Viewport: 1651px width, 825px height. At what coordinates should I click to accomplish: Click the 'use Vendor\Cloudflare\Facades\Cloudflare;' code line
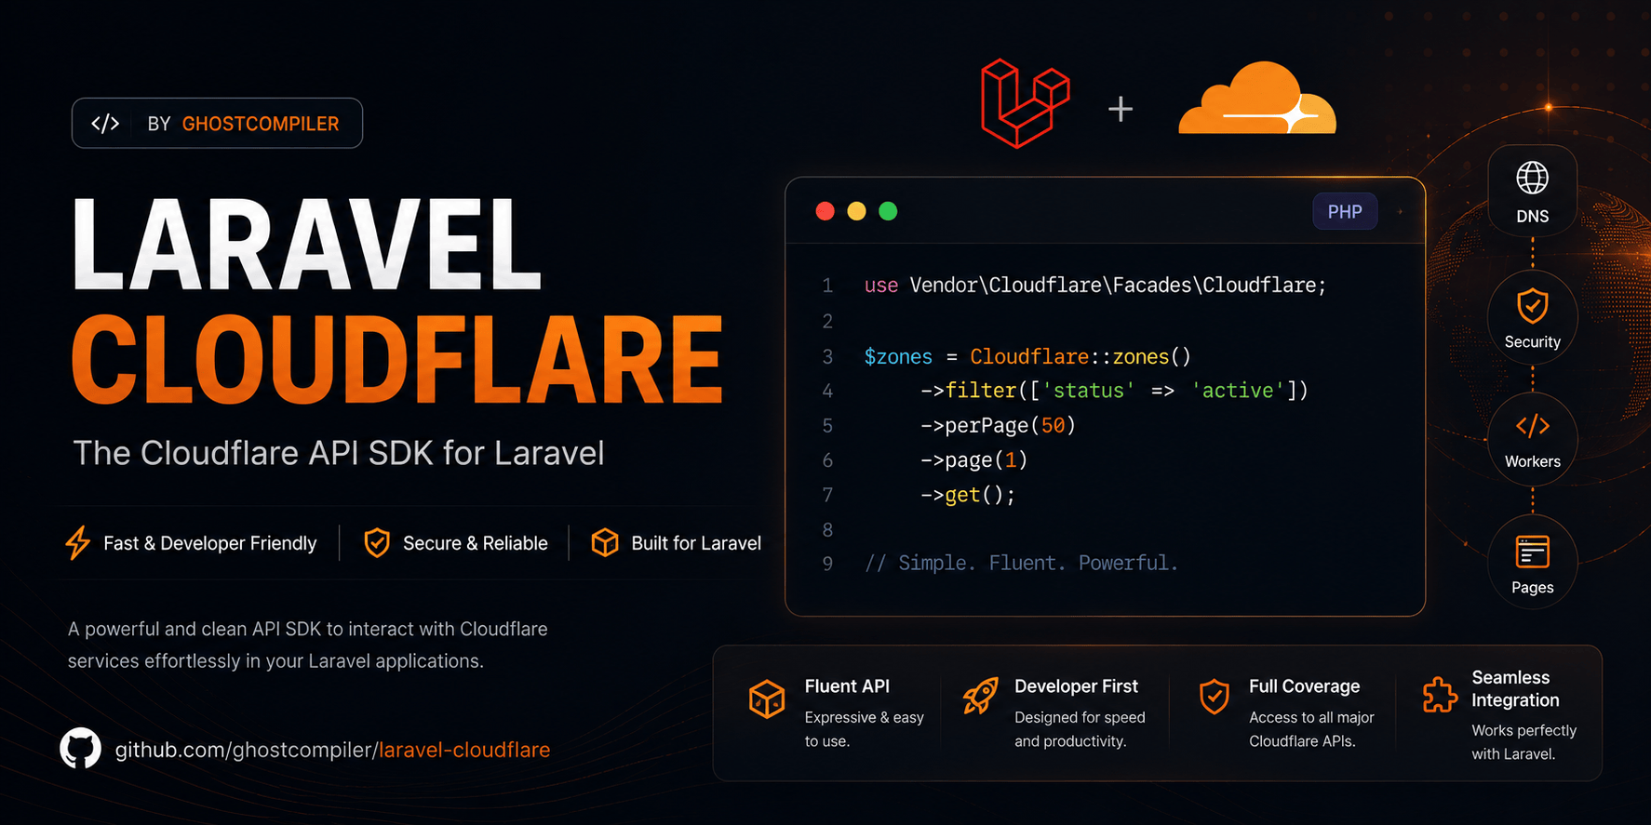(1095, 285)
